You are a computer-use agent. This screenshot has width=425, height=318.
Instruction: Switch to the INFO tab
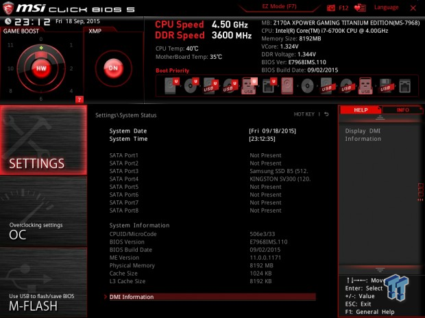[x=402, y=110]
